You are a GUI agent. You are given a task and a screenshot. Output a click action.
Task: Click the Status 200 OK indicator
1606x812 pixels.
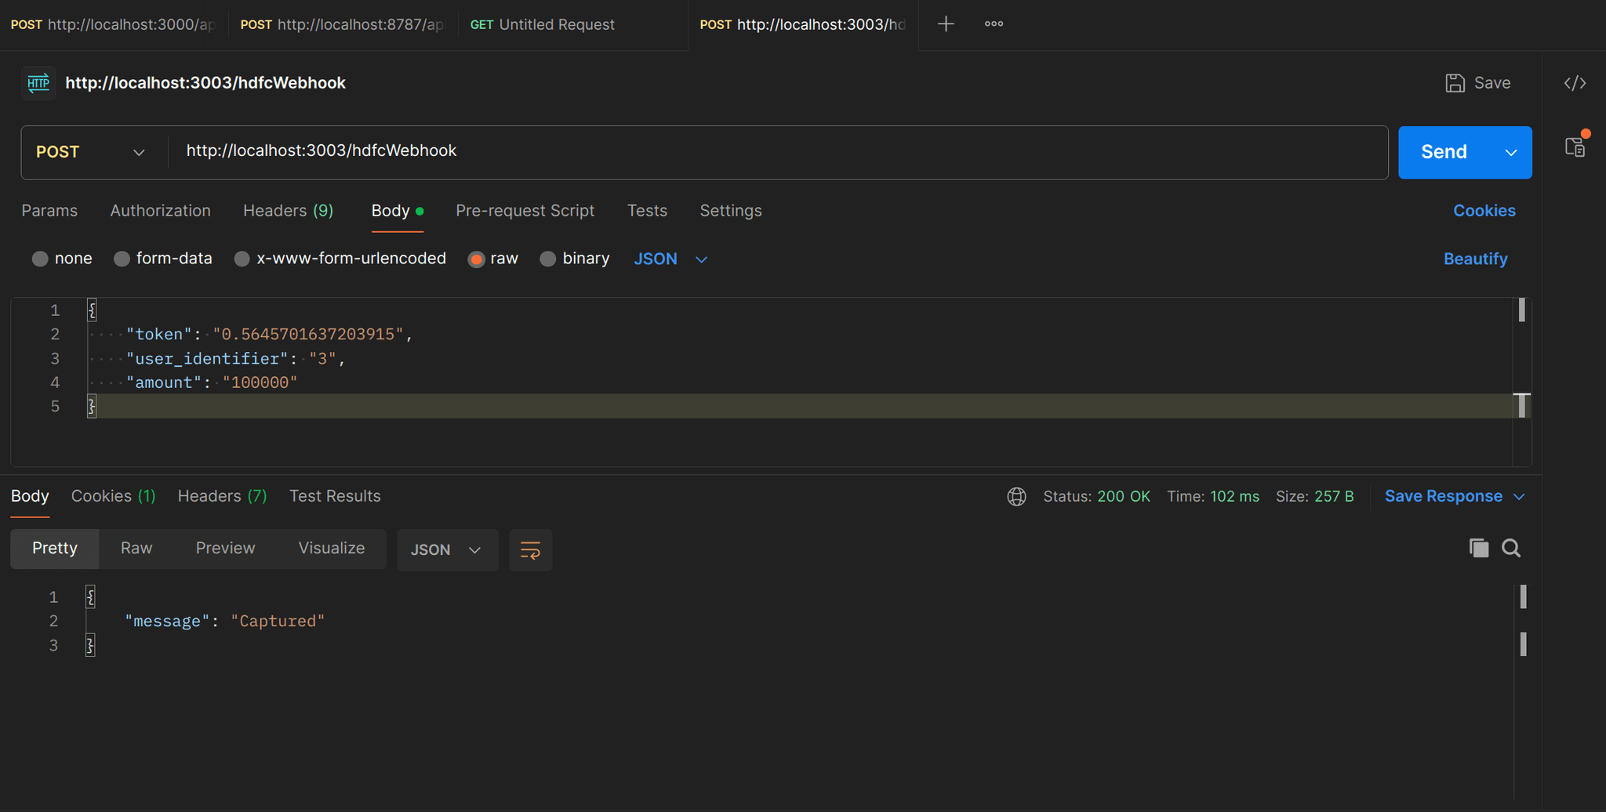[x=1096, y=496]
